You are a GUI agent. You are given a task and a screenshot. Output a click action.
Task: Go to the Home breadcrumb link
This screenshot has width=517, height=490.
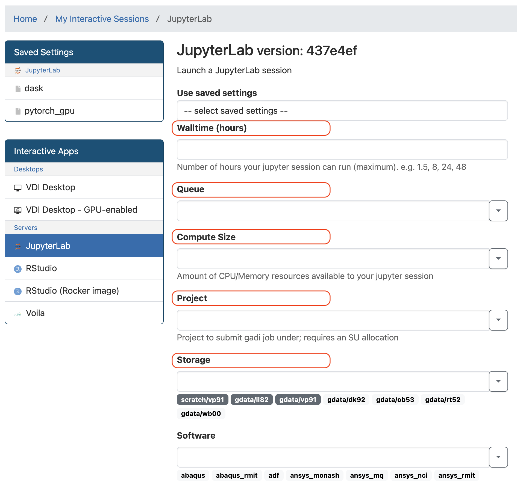(25, 19)
